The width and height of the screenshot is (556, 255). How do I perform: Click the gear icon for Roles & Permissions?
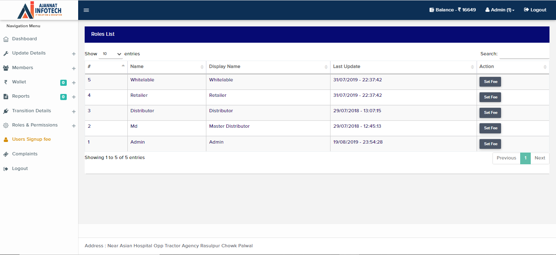(x=6, y=125)
